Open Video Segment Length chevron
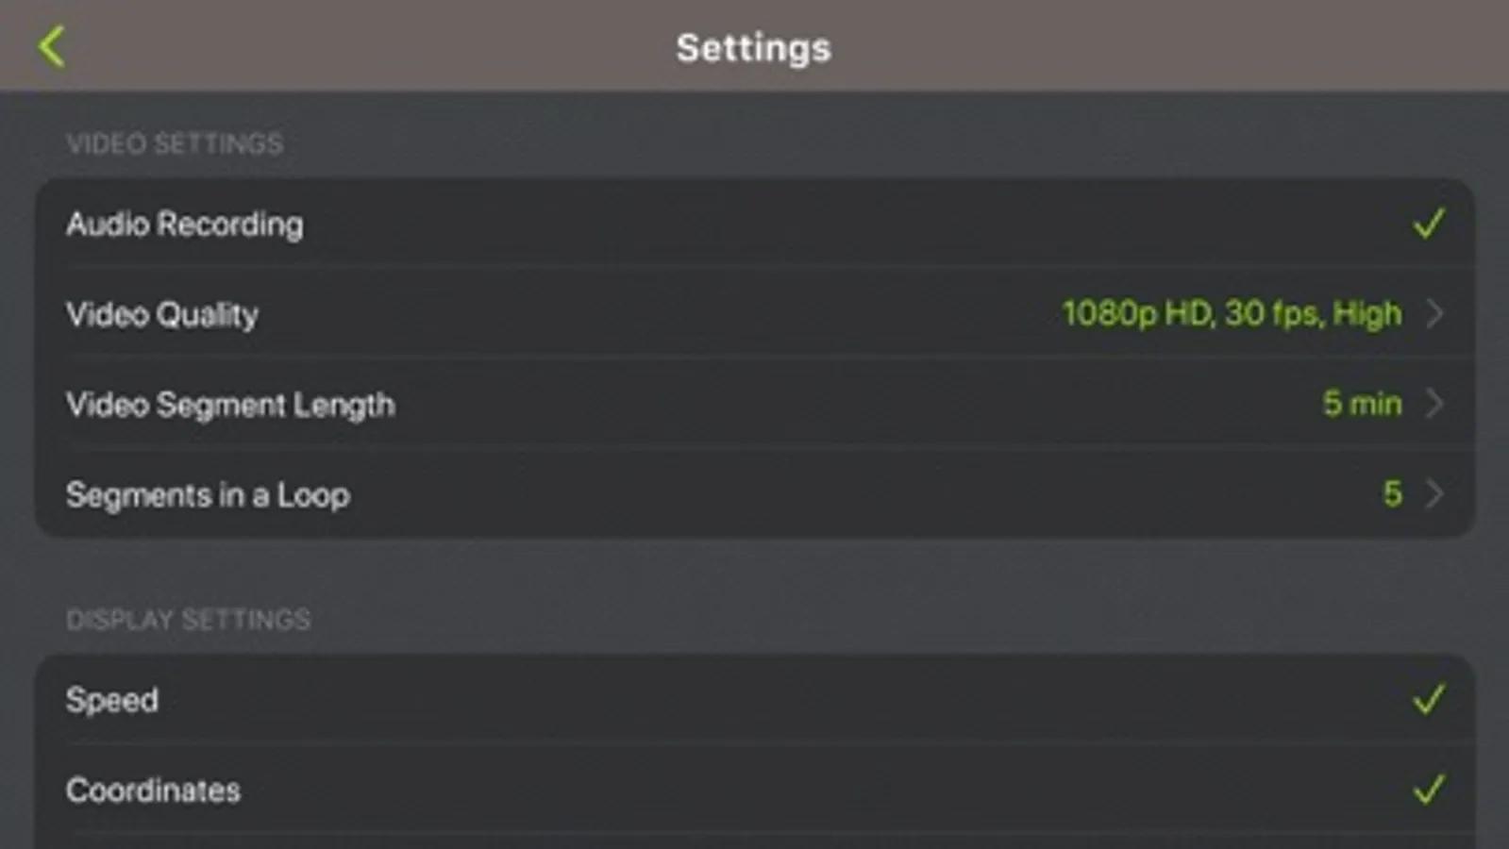Viewport: 1509px width, 849px height. coord(1434,404)
